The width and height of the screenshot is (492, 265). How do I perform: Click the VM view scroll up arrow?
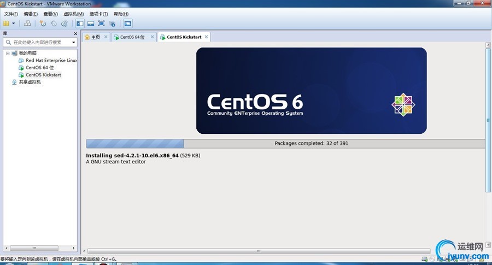tap(488, 45)
